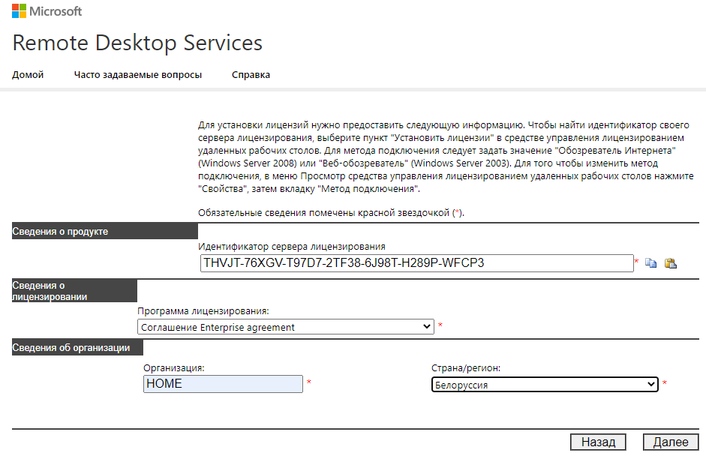This screenshot has width=706, height=459.
Task: Click the Сведения о продукте section header
Action: pos(61,232)
